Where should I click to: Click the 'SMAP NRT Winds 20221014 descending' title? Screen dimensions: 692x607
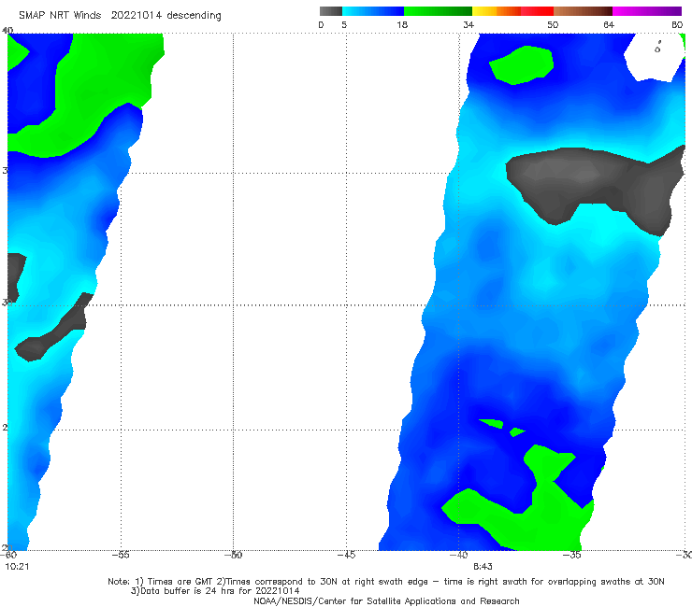pyautogui.click(x=120, y=15)
